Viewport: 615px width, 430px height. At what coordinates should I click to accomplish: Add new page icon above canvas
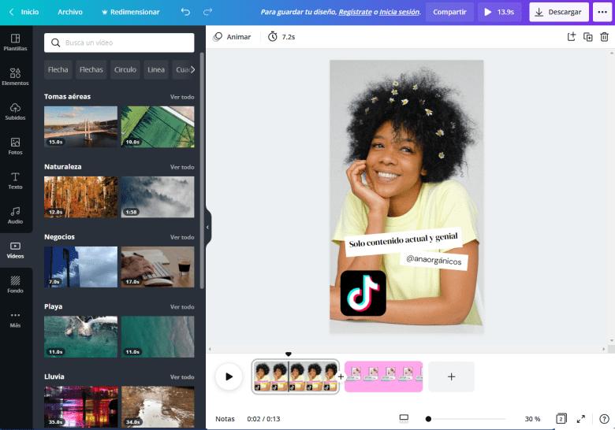[572, 37]
